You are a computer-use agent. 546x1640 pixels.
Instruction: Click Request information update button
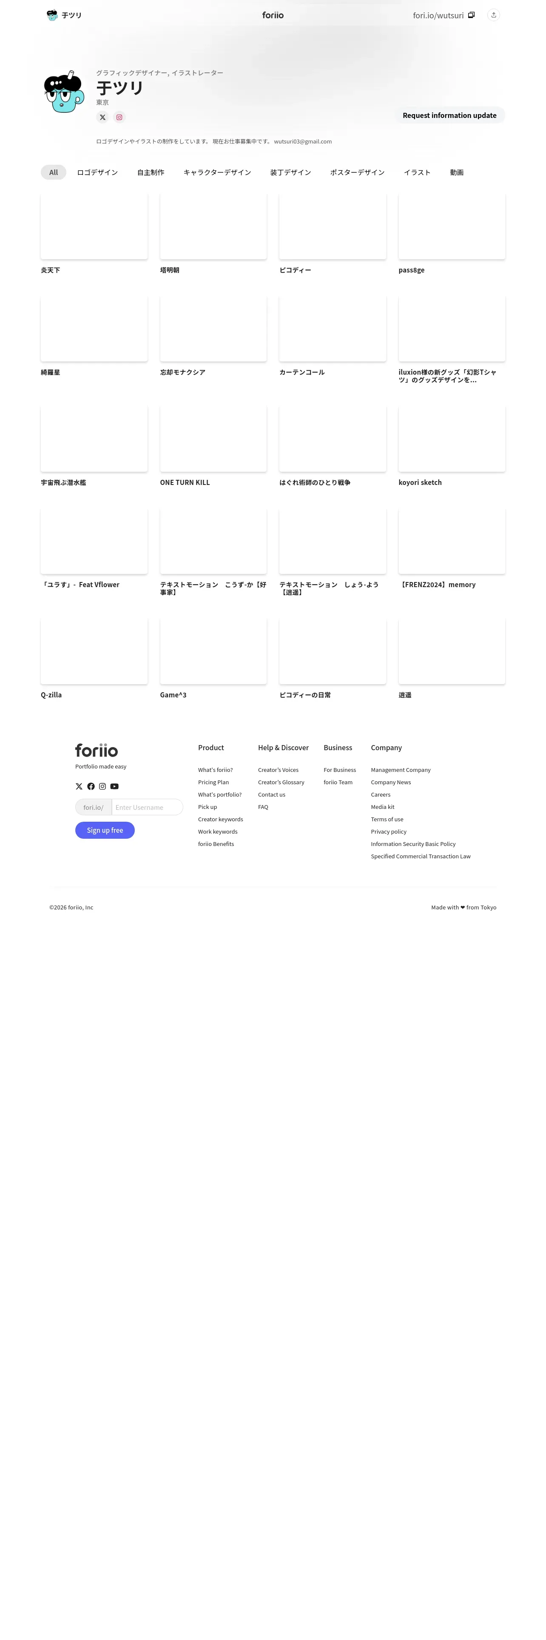tap(449, 115)
